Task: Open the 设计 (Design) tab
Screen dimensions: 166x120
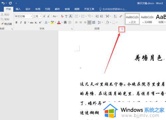Action: tap(28, 9)
